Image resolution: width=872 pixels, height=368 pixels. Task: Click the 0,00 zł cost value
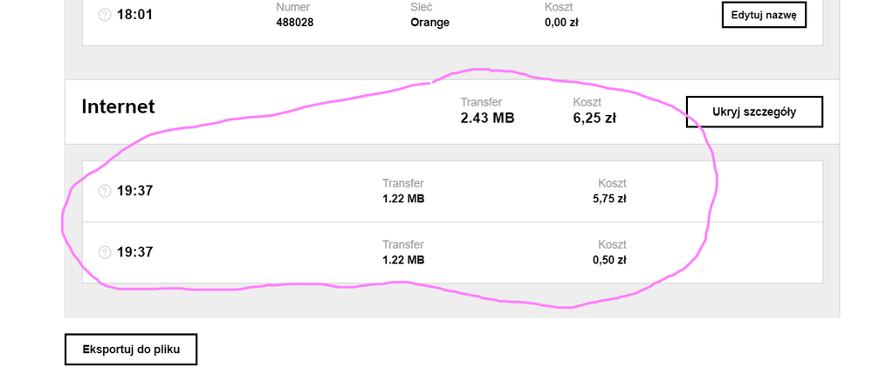[x=561, y=22]
